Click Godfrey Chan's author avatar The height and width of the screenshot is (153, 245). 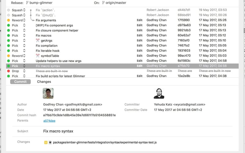pyautogui.click(x=48, y=93)
